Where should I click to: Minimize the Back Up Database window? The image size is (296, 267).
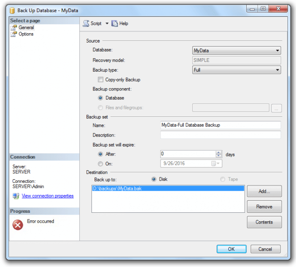click(252, 9)
